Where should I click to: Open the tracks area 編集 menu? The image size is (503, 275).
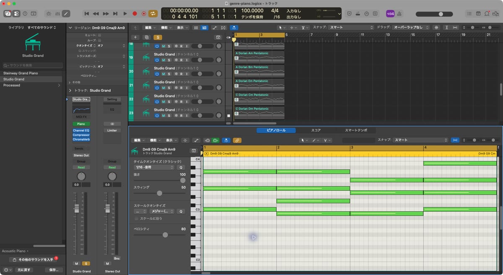click(149, 28)
